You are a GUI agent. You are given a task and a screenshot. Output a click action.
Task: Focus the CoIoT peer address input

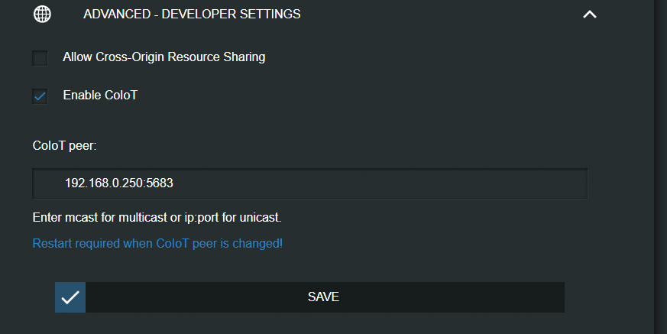[x=309, y=183]
